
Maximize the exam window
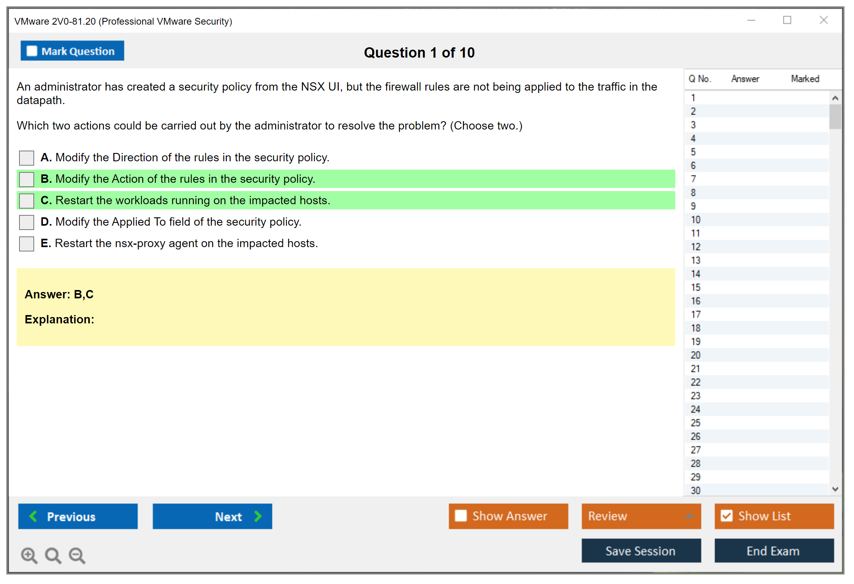[x=787, y=20]
